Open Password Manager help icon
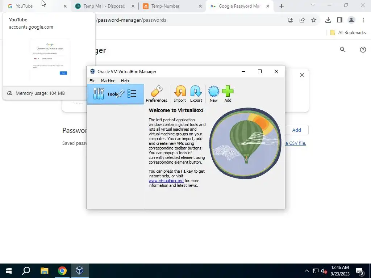Image resolution: width=371 pixels, height=278 pixels. (363, 49)
